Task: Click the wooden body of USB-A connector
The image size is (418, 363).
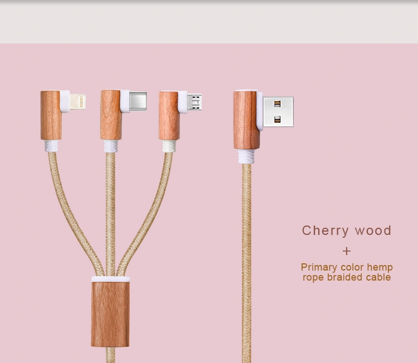Action: point(246,120)
